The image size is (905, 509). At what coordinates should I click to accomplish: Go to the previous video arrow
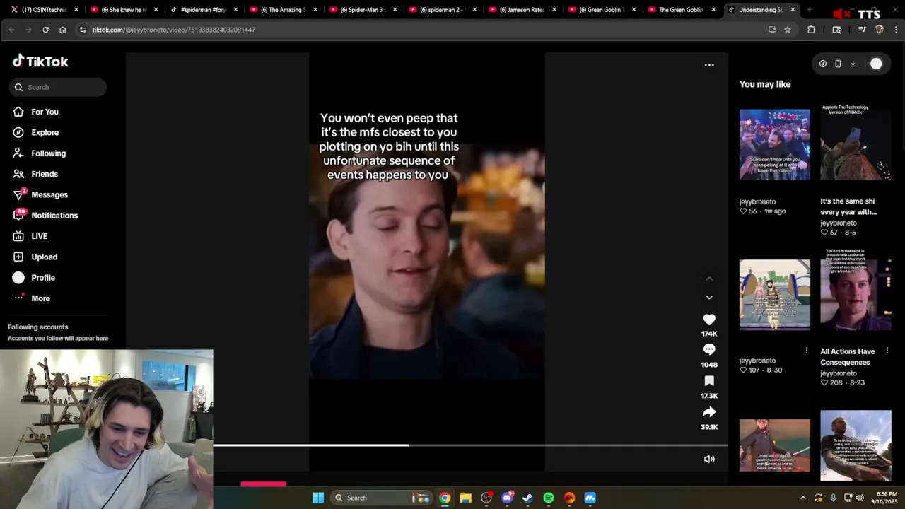[x=709, y=279]
